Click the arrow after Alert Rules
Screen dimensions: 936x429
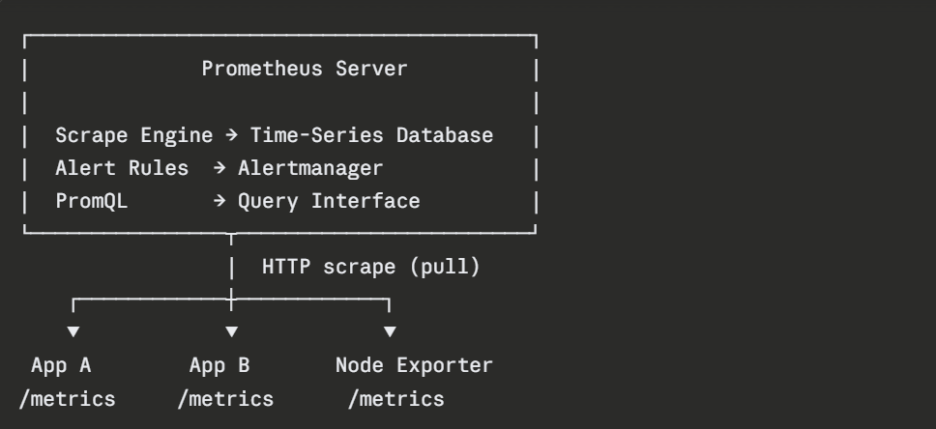[x=219, y=169]
